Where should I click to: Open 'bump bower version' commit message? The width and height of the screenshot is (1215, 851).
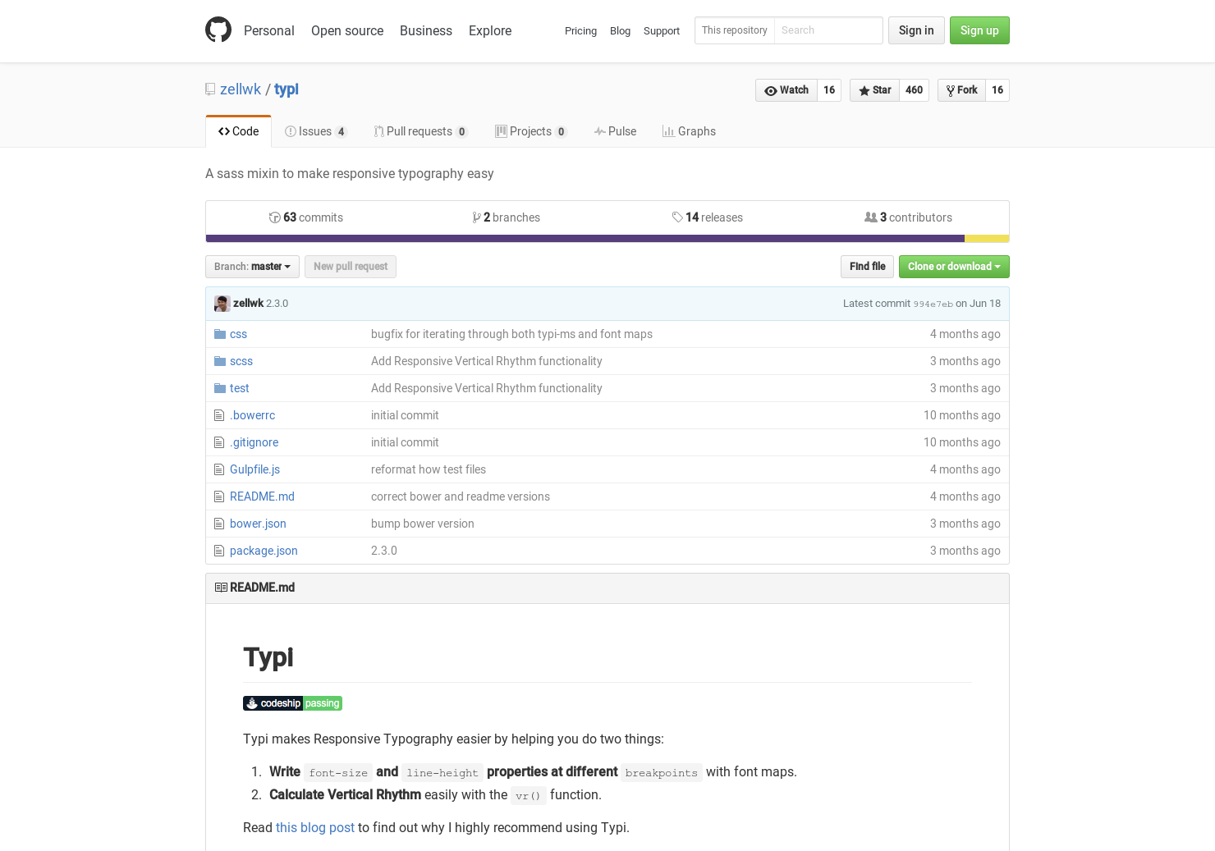423,524
